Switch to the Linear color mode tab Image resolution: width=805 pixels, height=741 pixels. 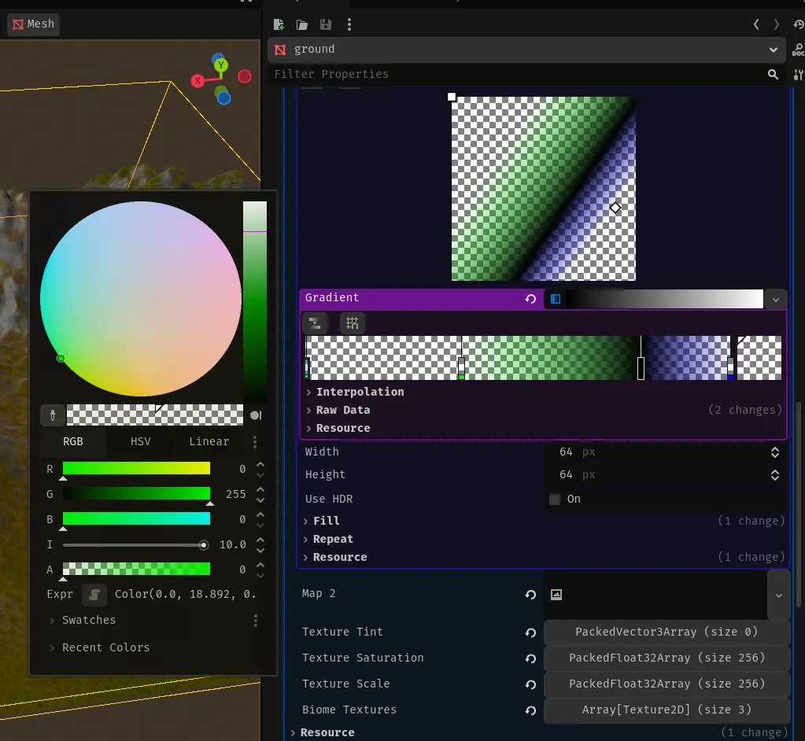pos(209,441)
